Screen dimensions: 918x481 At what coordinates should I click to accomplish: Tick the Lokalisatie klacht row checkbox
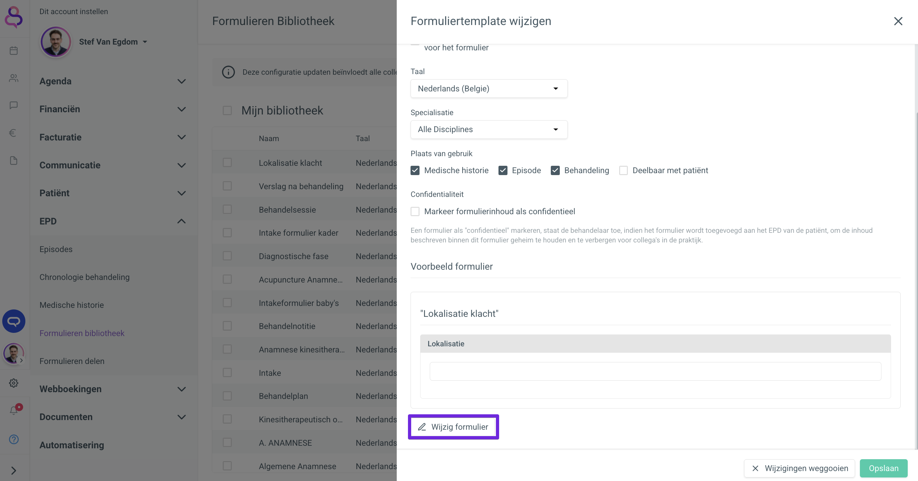(x=227, y=163)
